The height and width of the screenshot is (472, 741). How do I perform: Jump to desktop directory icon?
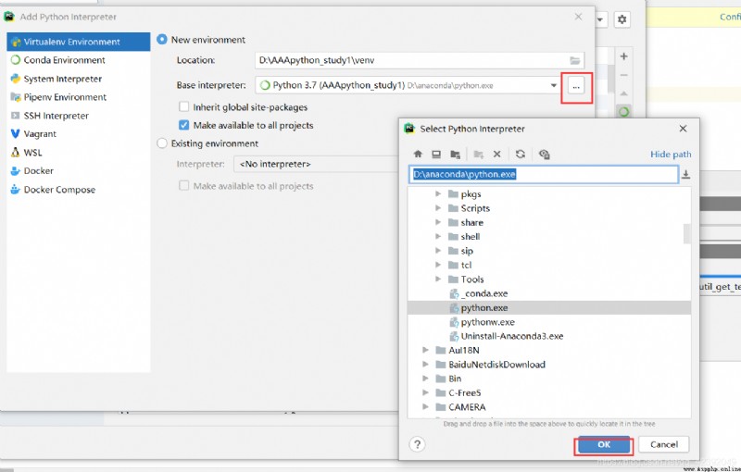point(436,154)
